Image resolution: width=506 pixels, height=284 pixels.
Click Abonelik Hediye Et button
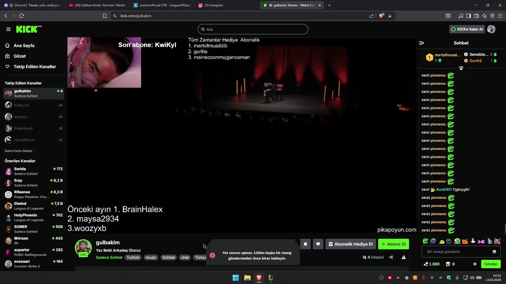[350, 244]
